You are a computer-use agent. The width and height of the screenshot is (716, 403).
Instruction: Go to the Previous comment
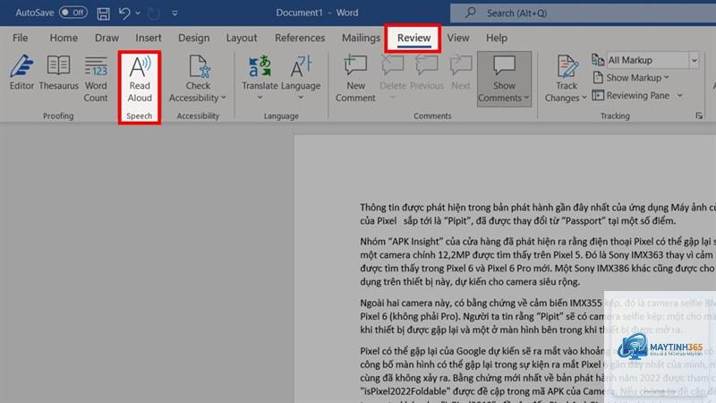pyautogui.click(x=427, y=73)
